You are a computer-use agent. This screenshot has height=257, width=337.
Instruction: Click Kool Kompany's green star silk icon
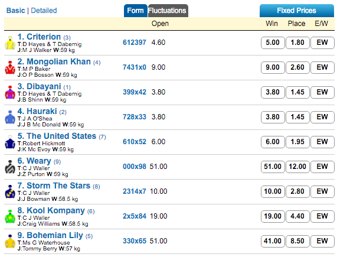[x=10, y=216]
